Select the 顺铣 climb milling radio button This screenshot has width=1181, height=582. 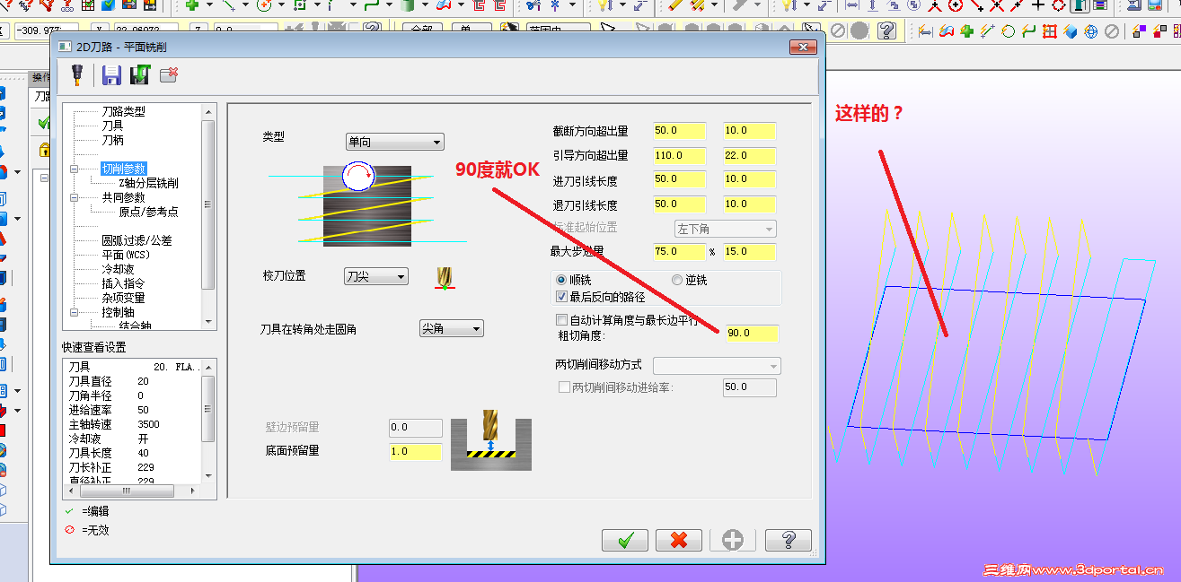pyautogui.click(x=562, y=280)
